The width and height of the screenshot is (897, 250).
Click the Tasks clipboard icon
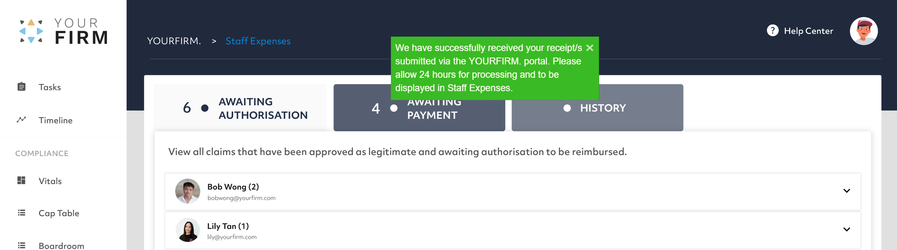tap(21, 87)
